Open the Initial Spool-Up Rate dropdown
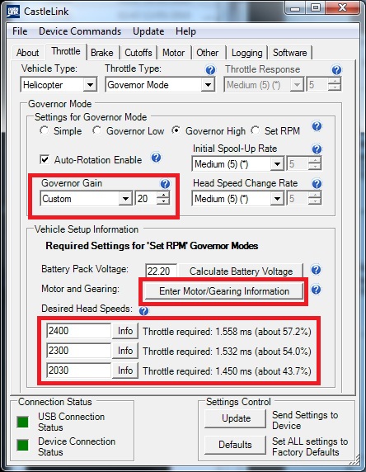The image size is (366, 472). (x=277, y=164)
